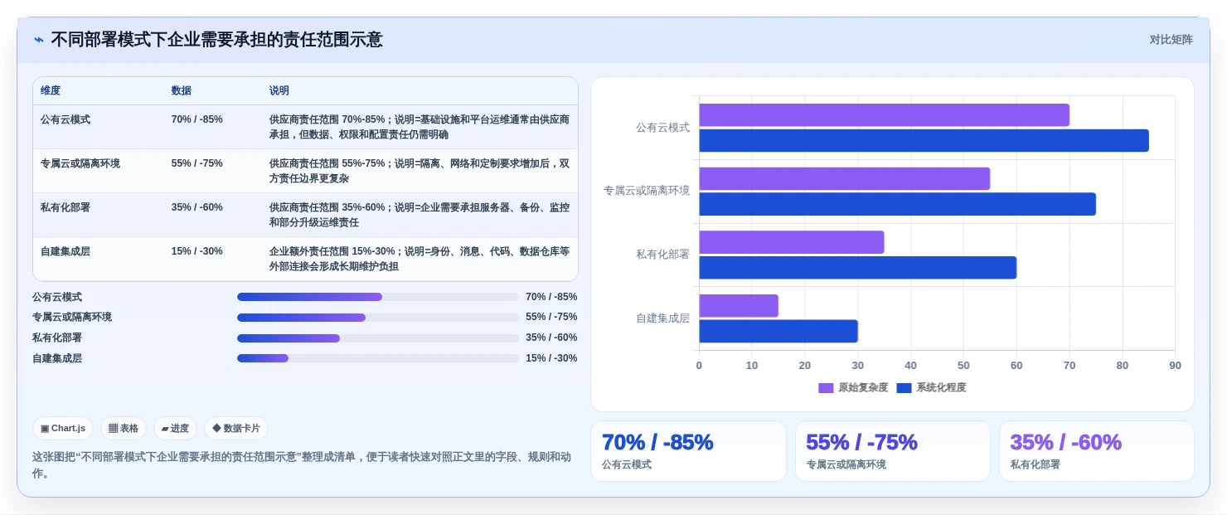Screen dimensions: 1227x515
Task: Click progress value 70% / -85% beside bar
Action: pos(551,297)
